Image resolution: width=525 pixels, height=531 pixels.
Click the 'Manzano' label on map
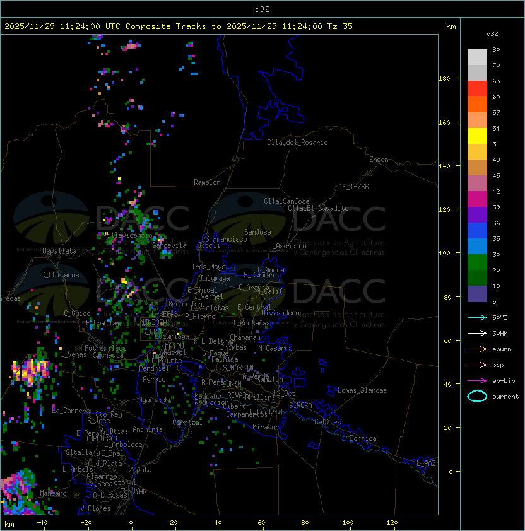click(x=53, y=493)
